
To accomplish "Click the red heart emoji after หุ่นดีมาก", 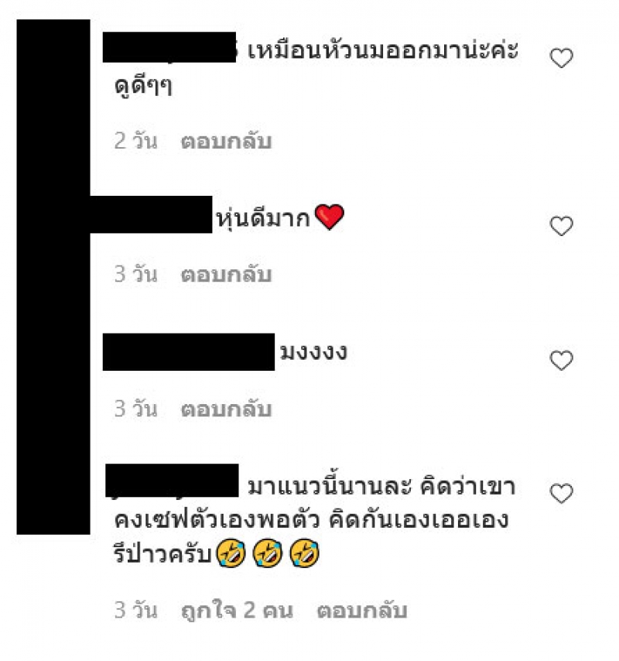I will (x=330, y=217).
